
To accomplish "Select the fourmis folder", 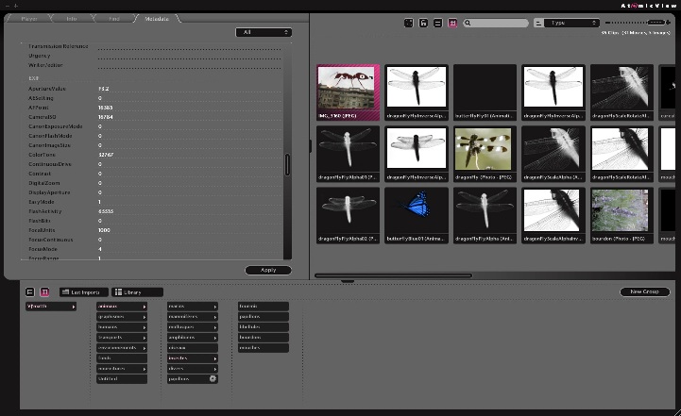I will pyautogui.click(x=264, y=307).
